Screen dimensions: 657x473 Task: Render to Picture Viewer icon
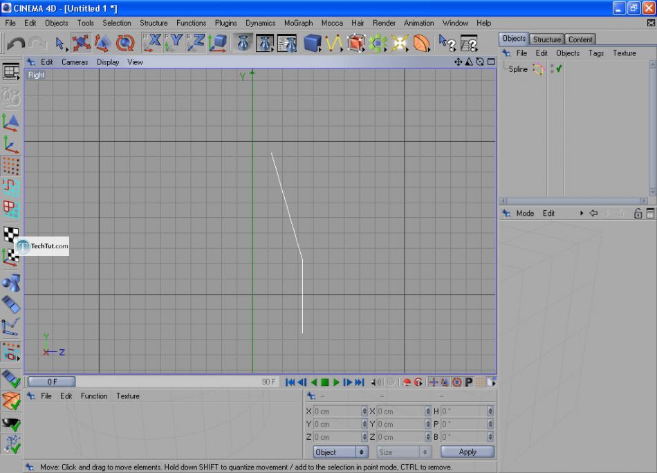tap(265, 43)
